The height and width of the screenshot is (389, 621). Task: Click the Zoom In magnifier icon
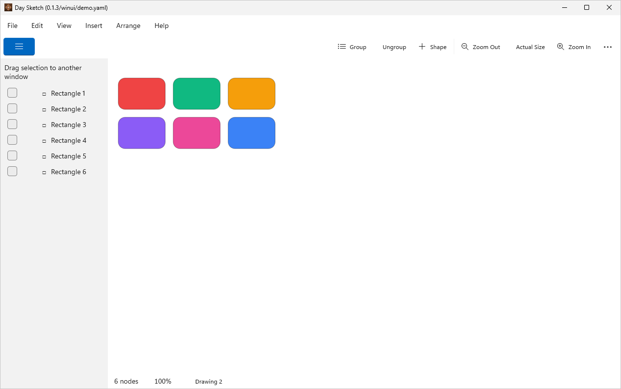pos(561,47)
